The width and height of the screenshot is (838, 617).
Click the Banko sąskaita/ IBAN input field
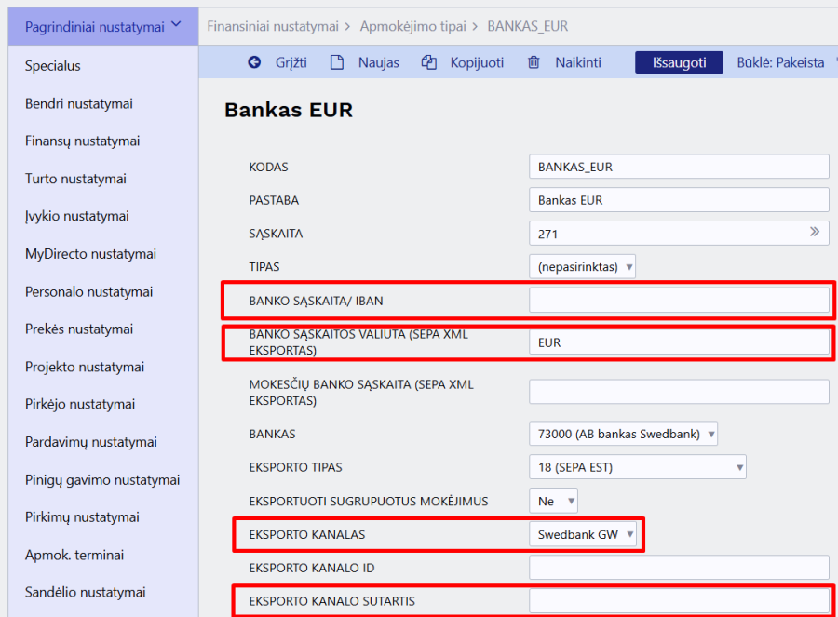click(679, 300)
